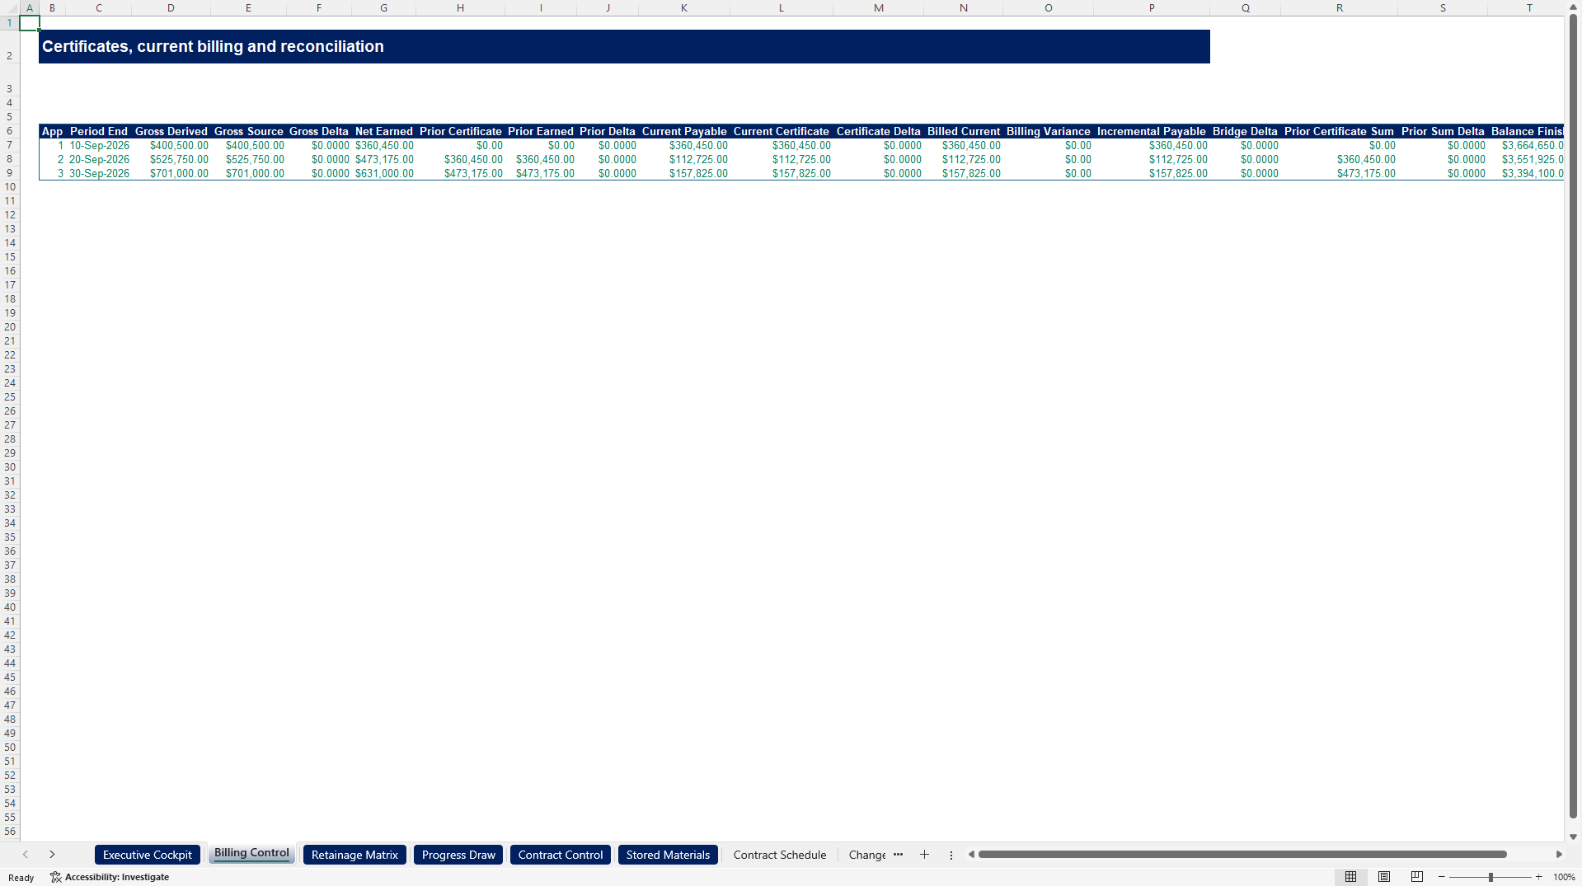Screen dimensions: 1582x886
Task: Select the Billing Control sheet tab
Action: pyautogui.click(x=251, y=854)
